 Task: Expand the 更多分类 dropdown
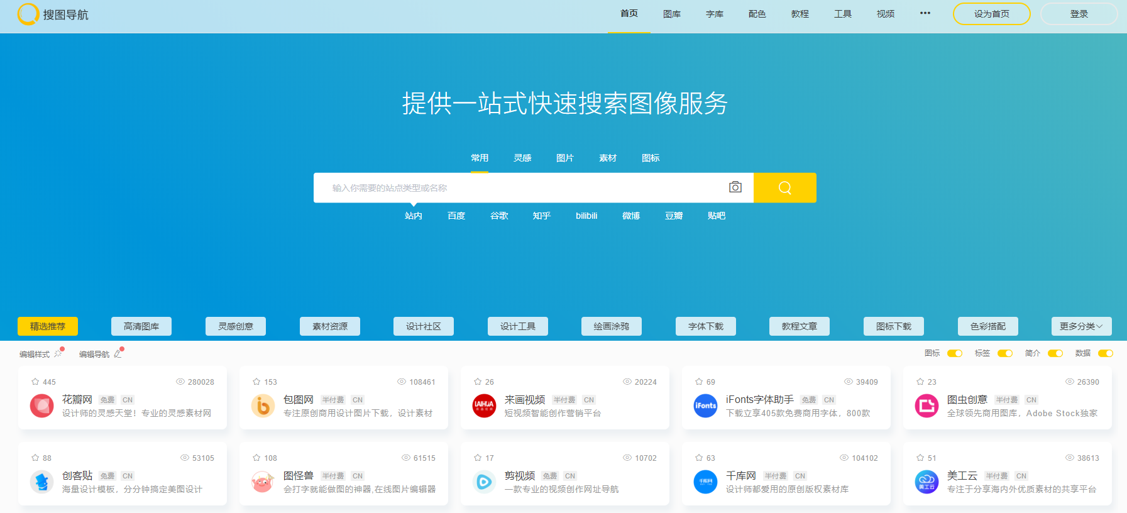point(1082,326)
